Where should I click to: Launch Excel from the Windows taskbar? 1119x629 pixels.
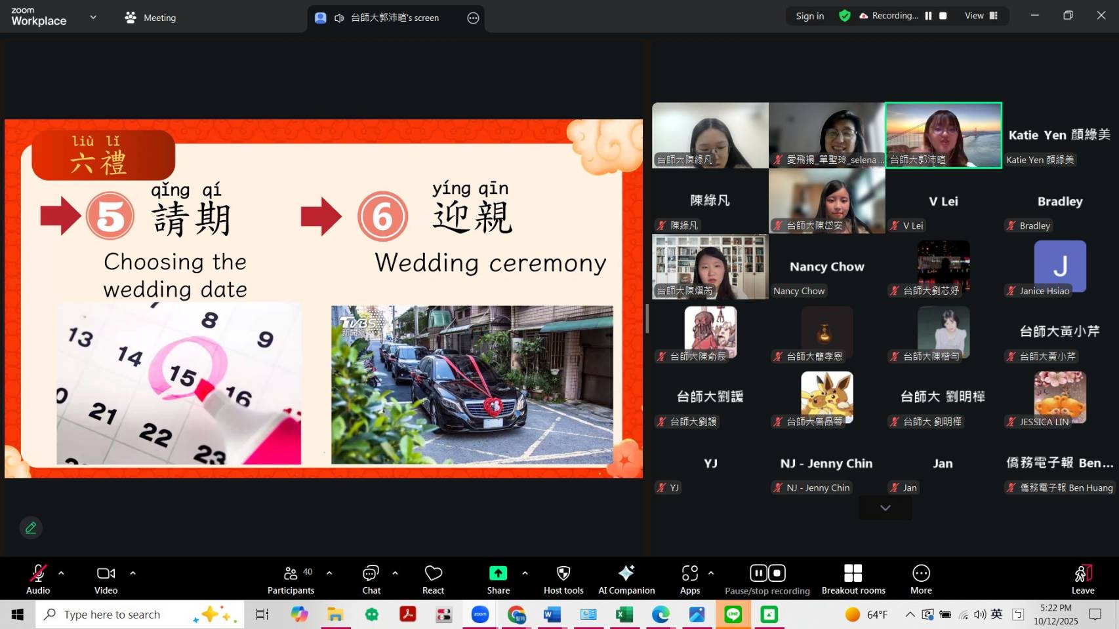click(624, 614)
